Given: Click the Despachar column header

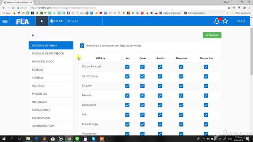Looking at the screenshot, I should pos(206,58).
